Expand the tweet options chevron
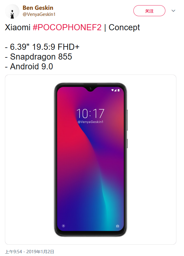 coord(173,11)
